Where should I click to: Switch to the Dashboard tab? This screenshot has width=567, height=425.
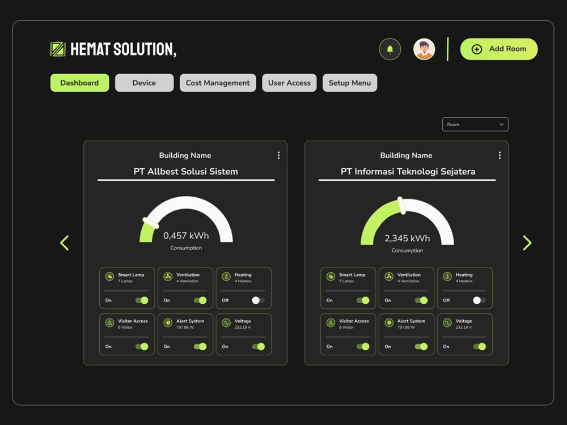click(x=79, y=83)
